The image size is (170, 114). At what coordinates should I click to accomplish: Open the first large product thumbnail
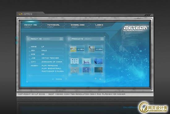click(x=73, y=49)
